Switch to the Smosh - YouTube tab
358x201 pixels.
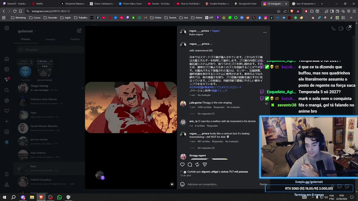(x=161, y=4)
